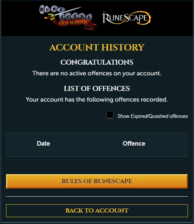
Task: Go back using Back to Account
Action: (x=97, y=211)
